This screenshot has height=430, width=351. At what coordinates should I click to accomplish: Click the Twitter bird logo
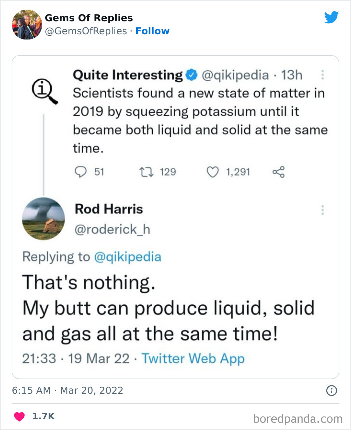coord(331,17)
